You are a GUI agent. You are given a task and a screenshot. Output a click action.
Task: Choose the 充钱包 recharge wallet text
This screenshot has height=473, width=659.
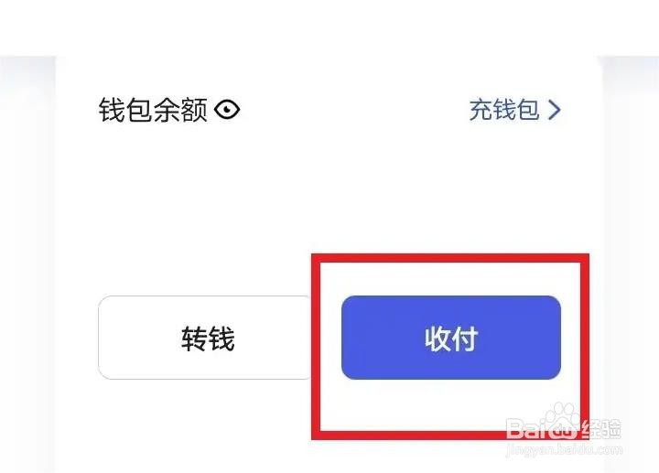click(504, 110)
